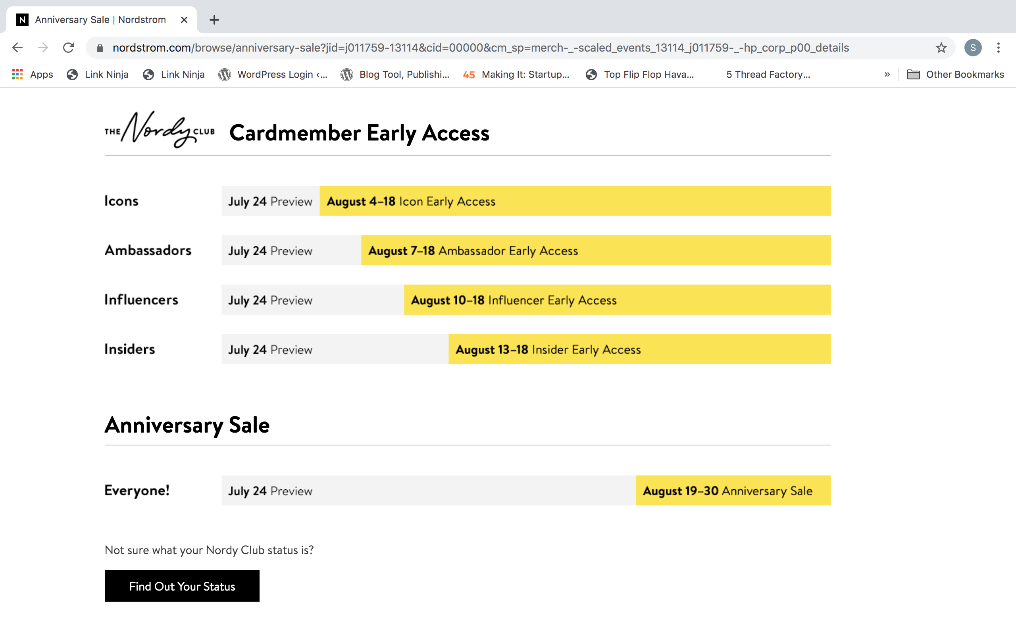The image size is (1016, 635).
Task: Click the address bar URL
Action: tap(481, 48)
